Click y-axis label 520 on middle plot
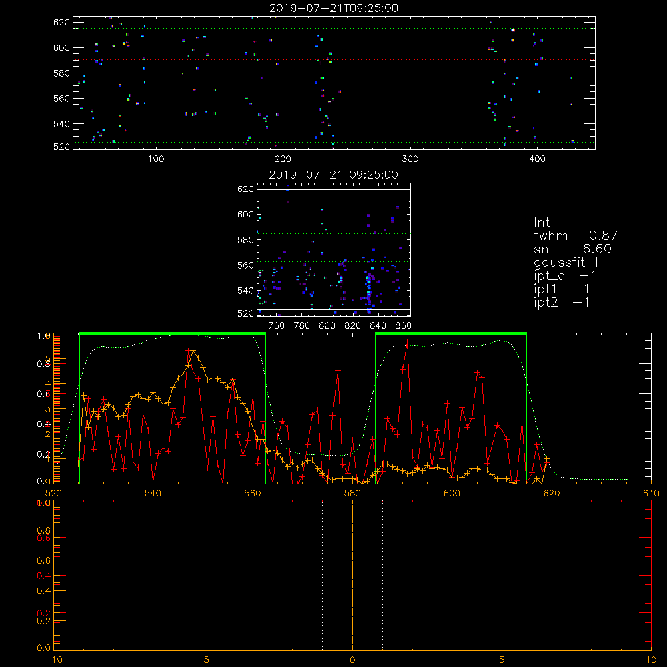Viewport: 667px width, 667px height. (245, 313)
